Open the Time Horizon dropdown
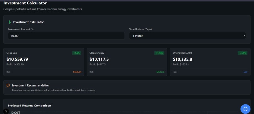 pyautogui.click(x=188, y=36)
